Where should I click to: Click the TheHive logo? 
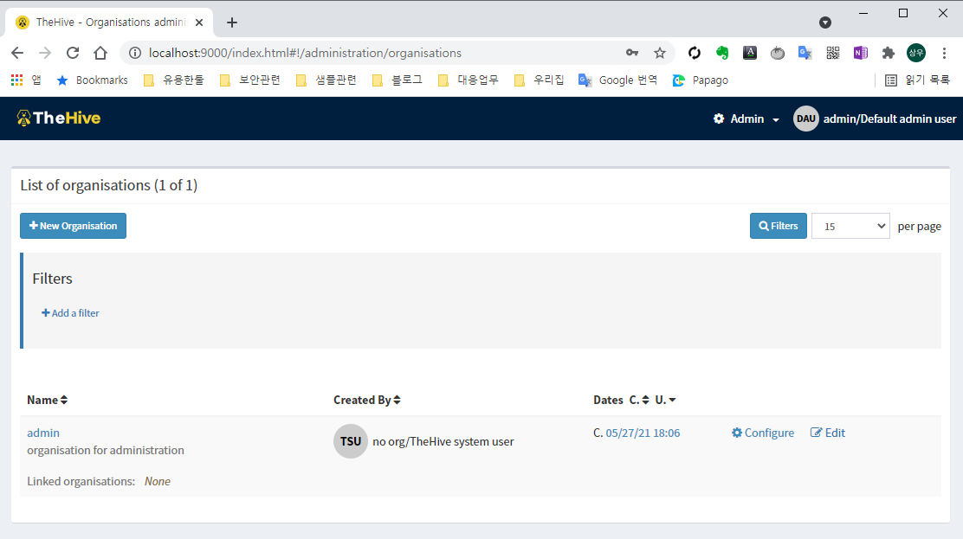coord(58,118)
